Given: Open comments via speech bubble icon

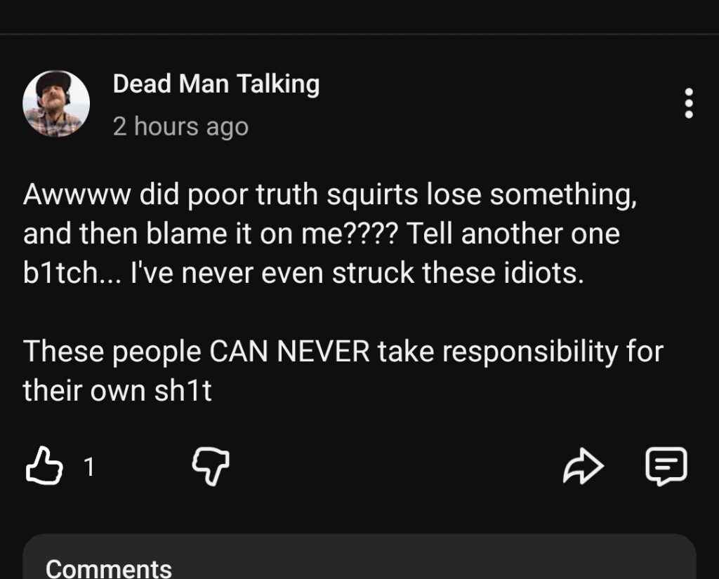Looking at the screenshot, I should click(x=666, y=466).
